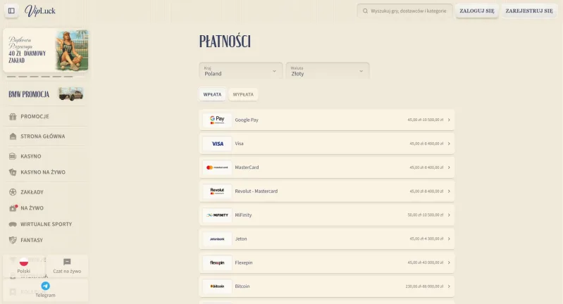Screen dimensions: 563x304
Task: Open Kasyno menu label
Action: (x=31, y=156)
